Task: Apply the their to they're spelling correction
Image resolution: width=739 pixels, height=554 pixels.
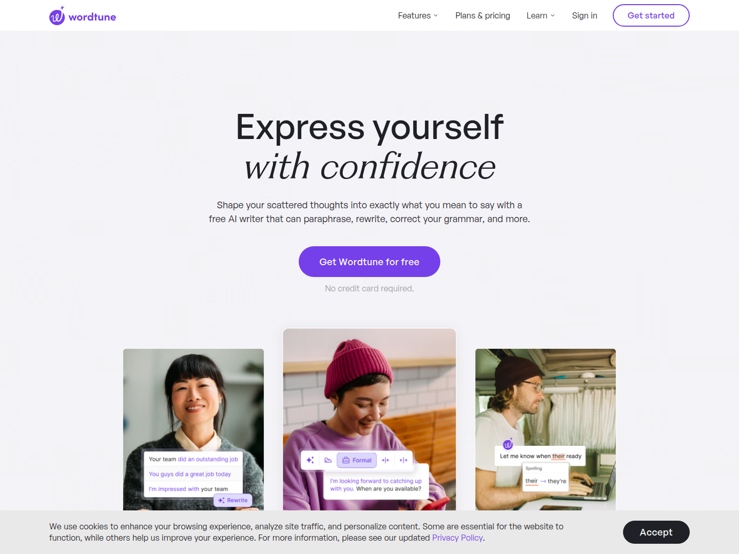Action: 546,481
